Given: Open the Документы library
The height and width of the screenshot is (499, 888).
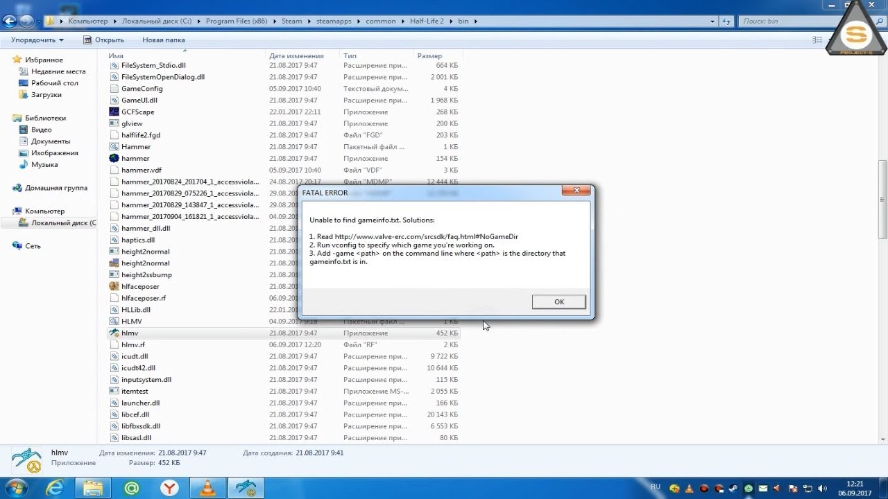Looking at the screenshot, I should point(50,141).
